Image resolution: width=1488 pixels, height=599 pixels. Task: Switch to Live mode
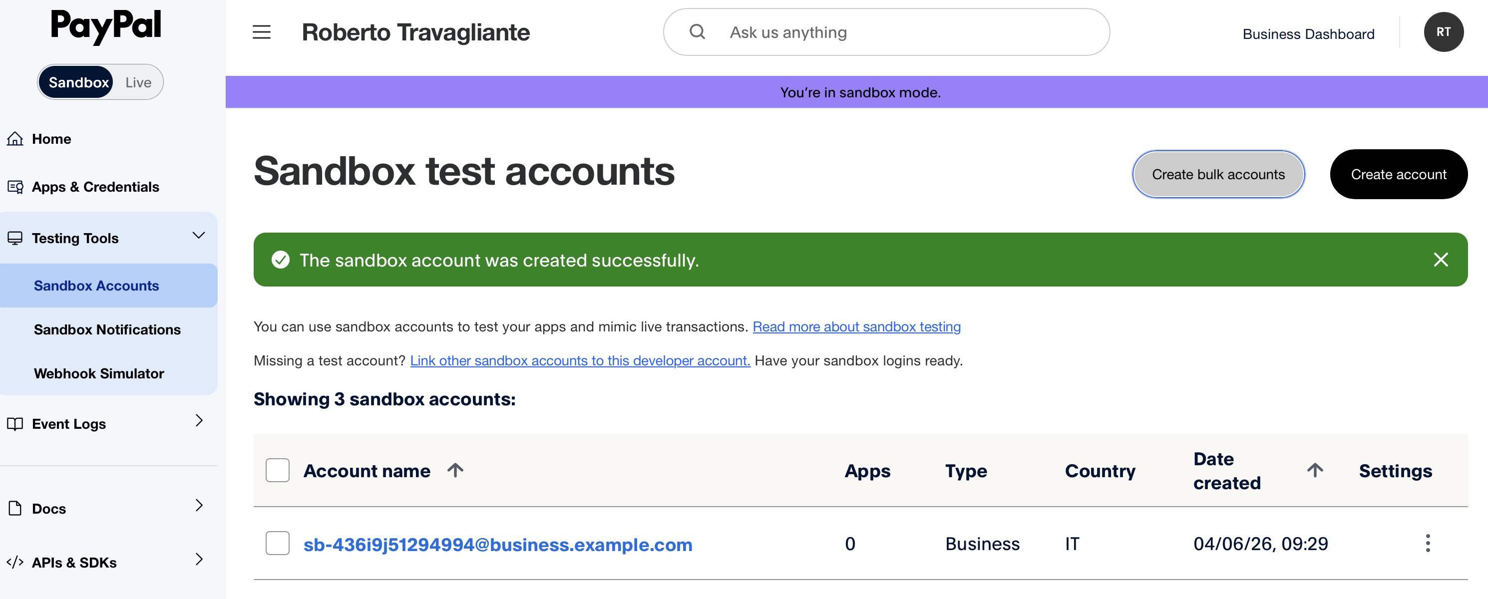138,82
